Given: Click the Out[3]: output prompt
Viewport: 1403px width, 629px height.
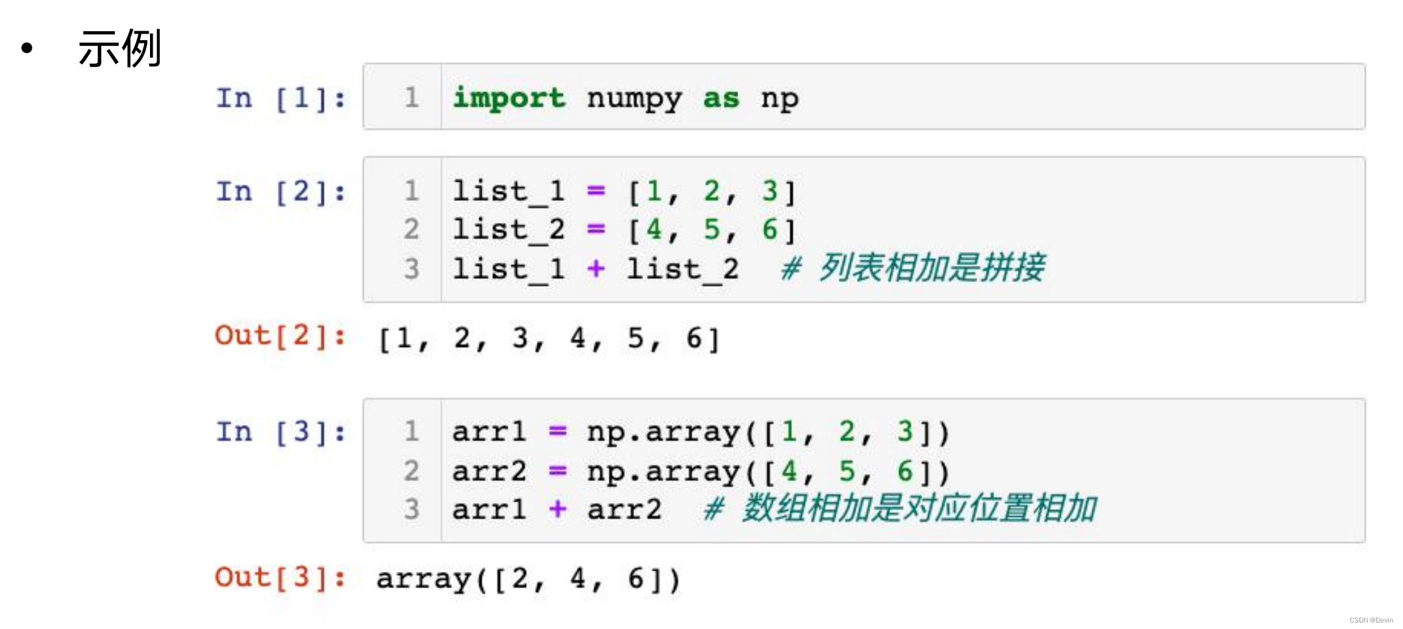Looking at the screenshot, I should coord(280,577).
